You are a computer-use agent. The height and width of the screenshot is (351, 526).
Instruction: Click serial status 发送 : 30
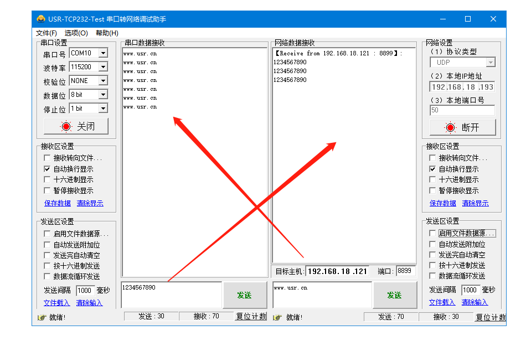click(x=151, y=316)
